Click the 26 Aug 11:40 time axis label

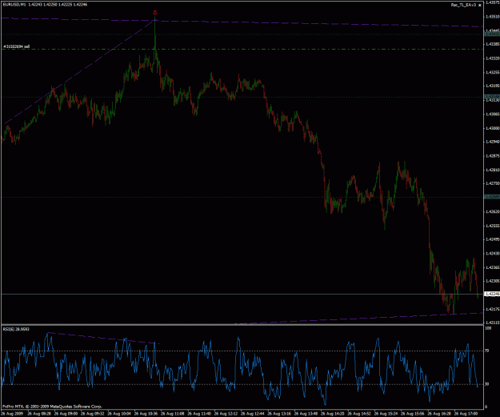(200, 414)
